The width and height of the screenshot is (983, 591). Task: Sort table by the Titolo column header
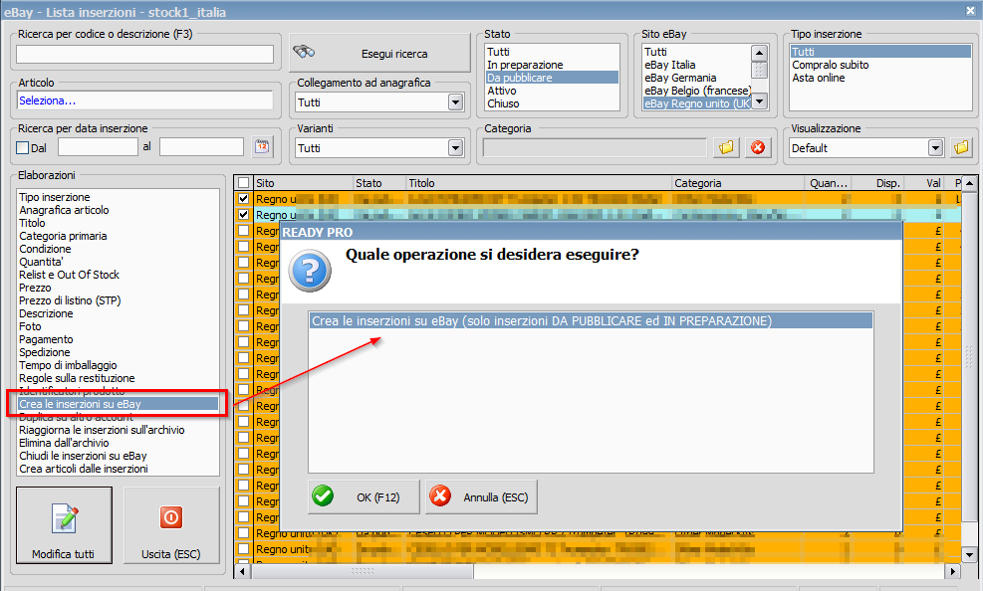click(539, 183)
